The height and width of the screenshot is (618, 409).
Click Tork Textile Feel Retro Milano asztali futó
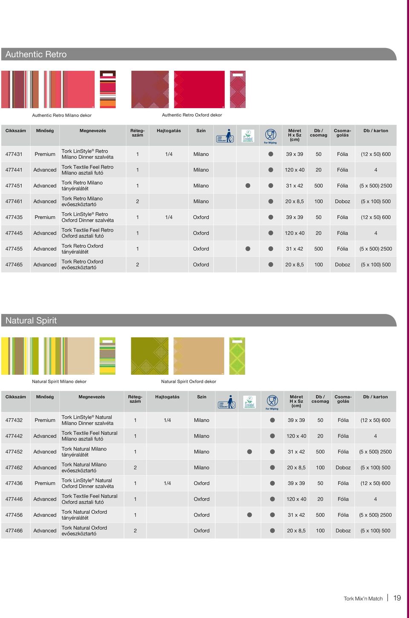[x=87, y=170]
